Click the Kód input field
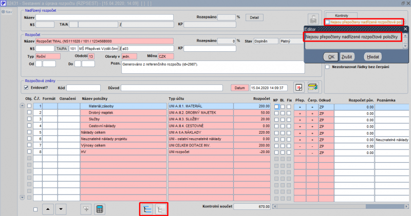The image size is (411, 216). 83,88
